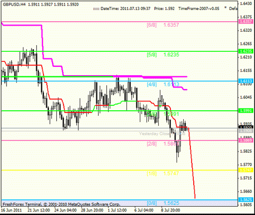Click the green 1.6235 price axis tag

tap(246, 51)
